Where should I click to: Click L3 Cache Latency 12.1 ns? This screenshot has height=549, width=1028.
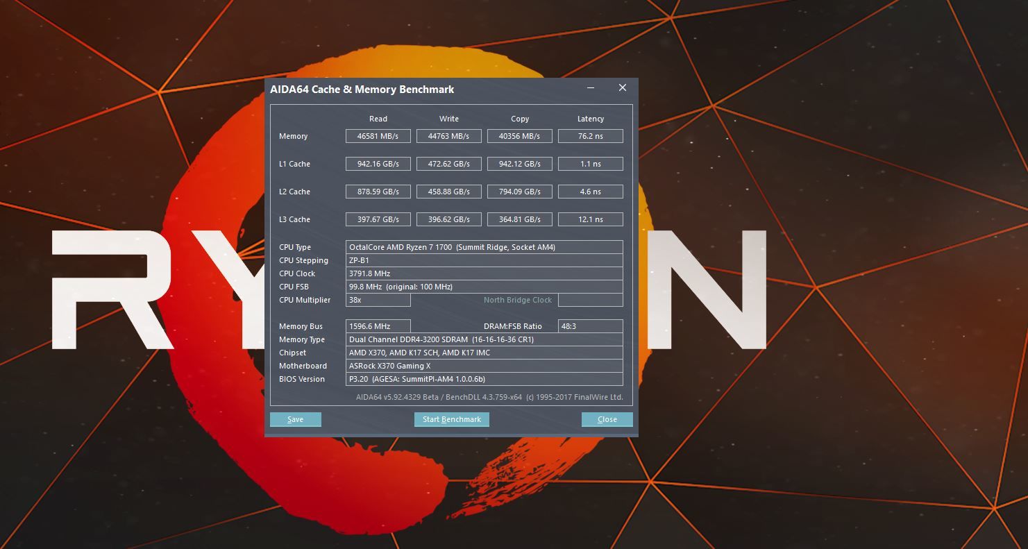point(591,219)
